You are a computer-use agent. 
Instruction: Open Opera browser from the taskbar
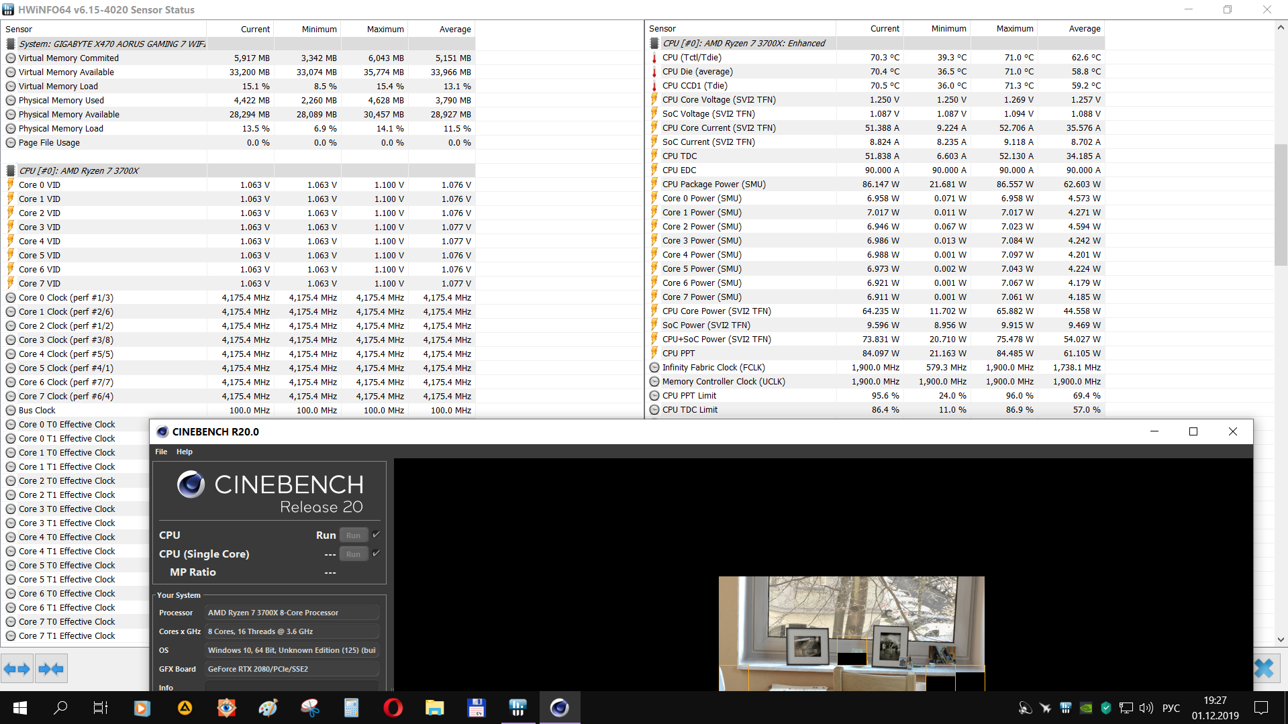[393, 707]
